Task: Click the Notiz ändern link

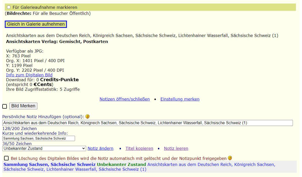Action: (100, 148)
